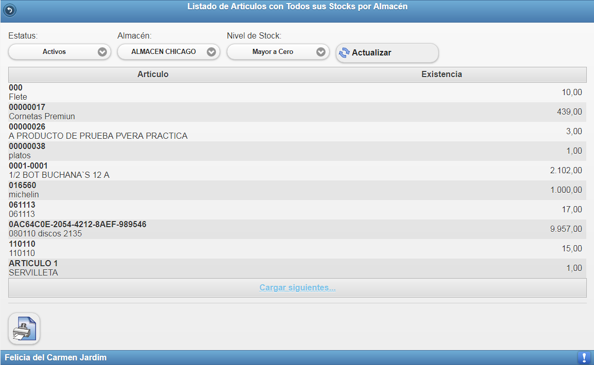Click article code 0001-0001
The image size is (594, 365).
click(x=28, y=166)
